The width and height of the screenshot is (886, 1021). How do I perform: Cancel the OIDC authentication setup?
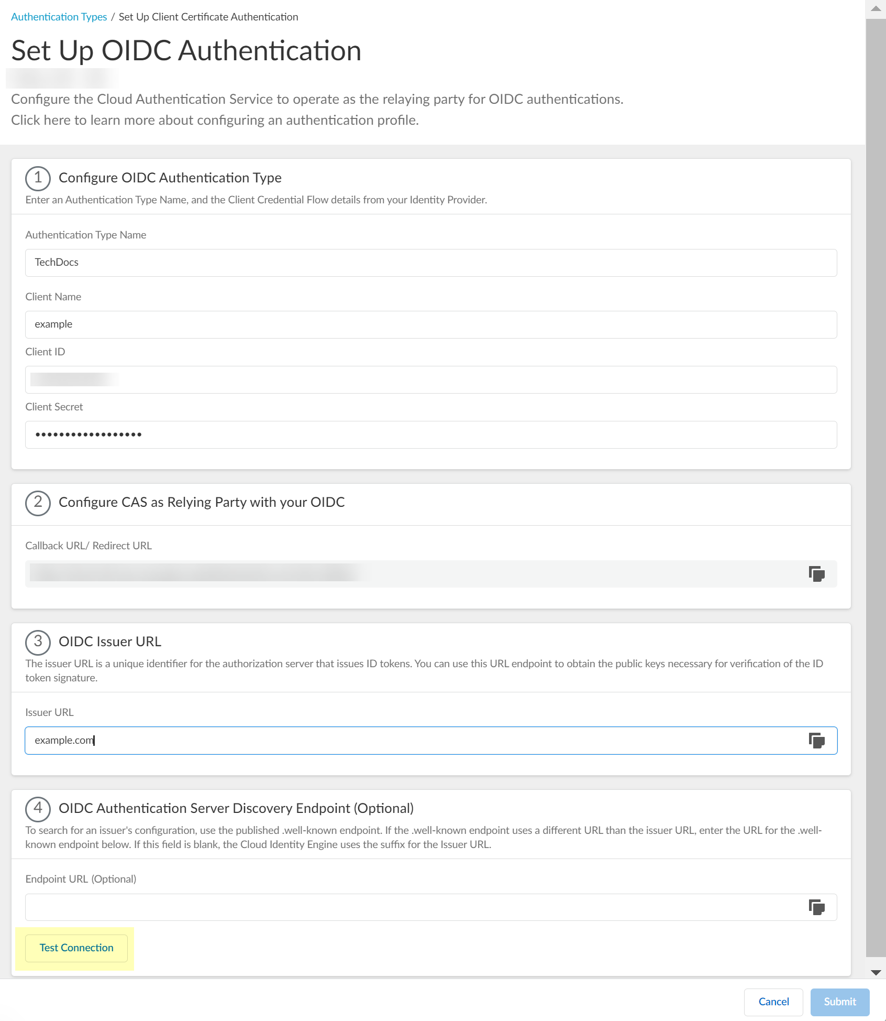click(x=773, y=1002)
